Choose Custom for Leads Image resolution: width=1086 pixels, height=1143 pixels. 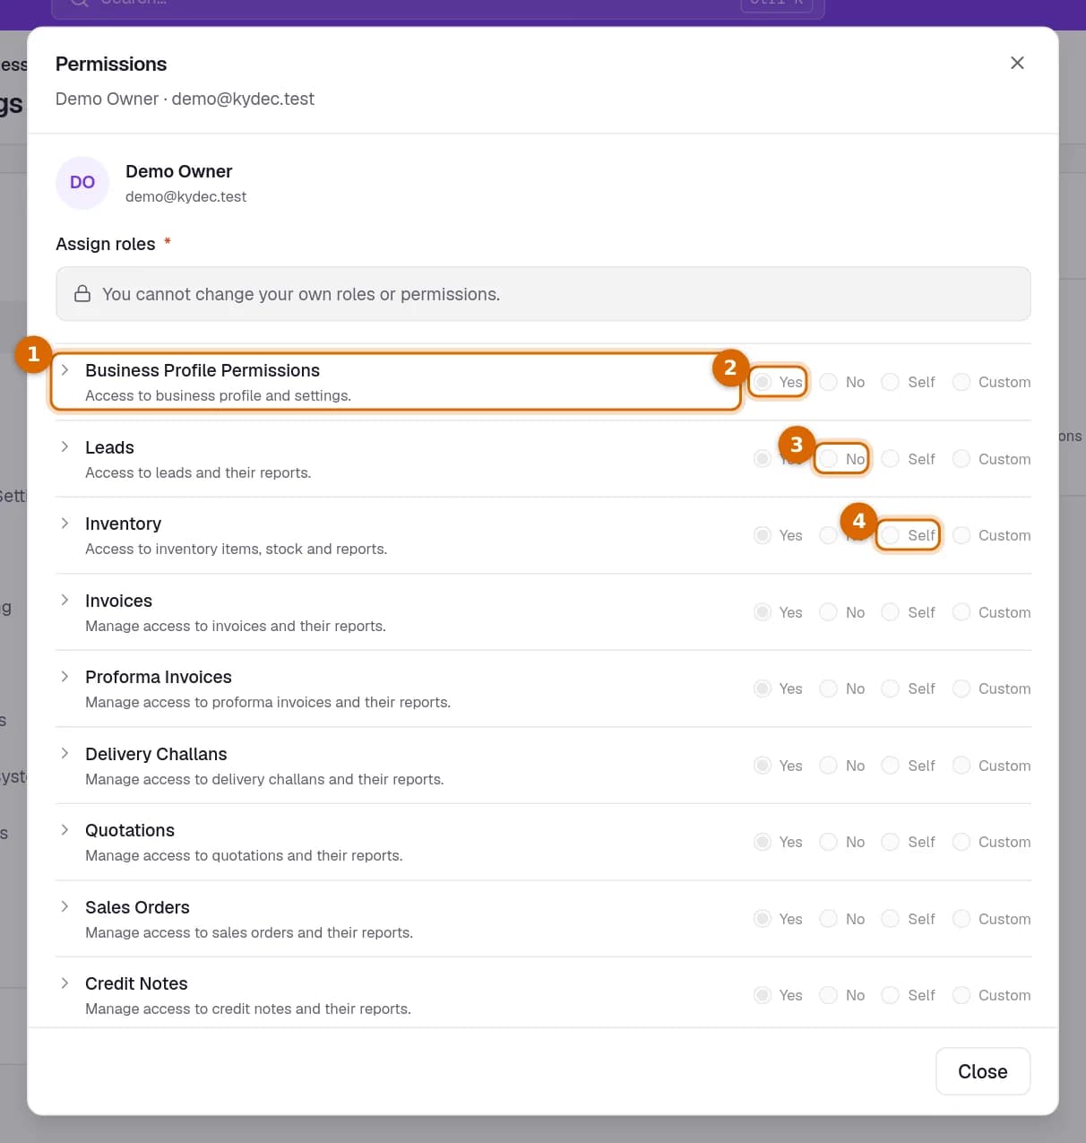point(961,459)
